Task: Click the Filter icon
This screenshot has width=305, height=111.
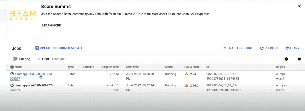Action: [39, 59]
